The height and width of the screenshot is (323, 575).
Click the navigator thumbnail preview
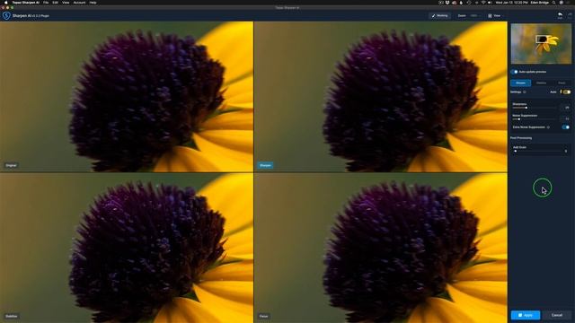point(541,44)
